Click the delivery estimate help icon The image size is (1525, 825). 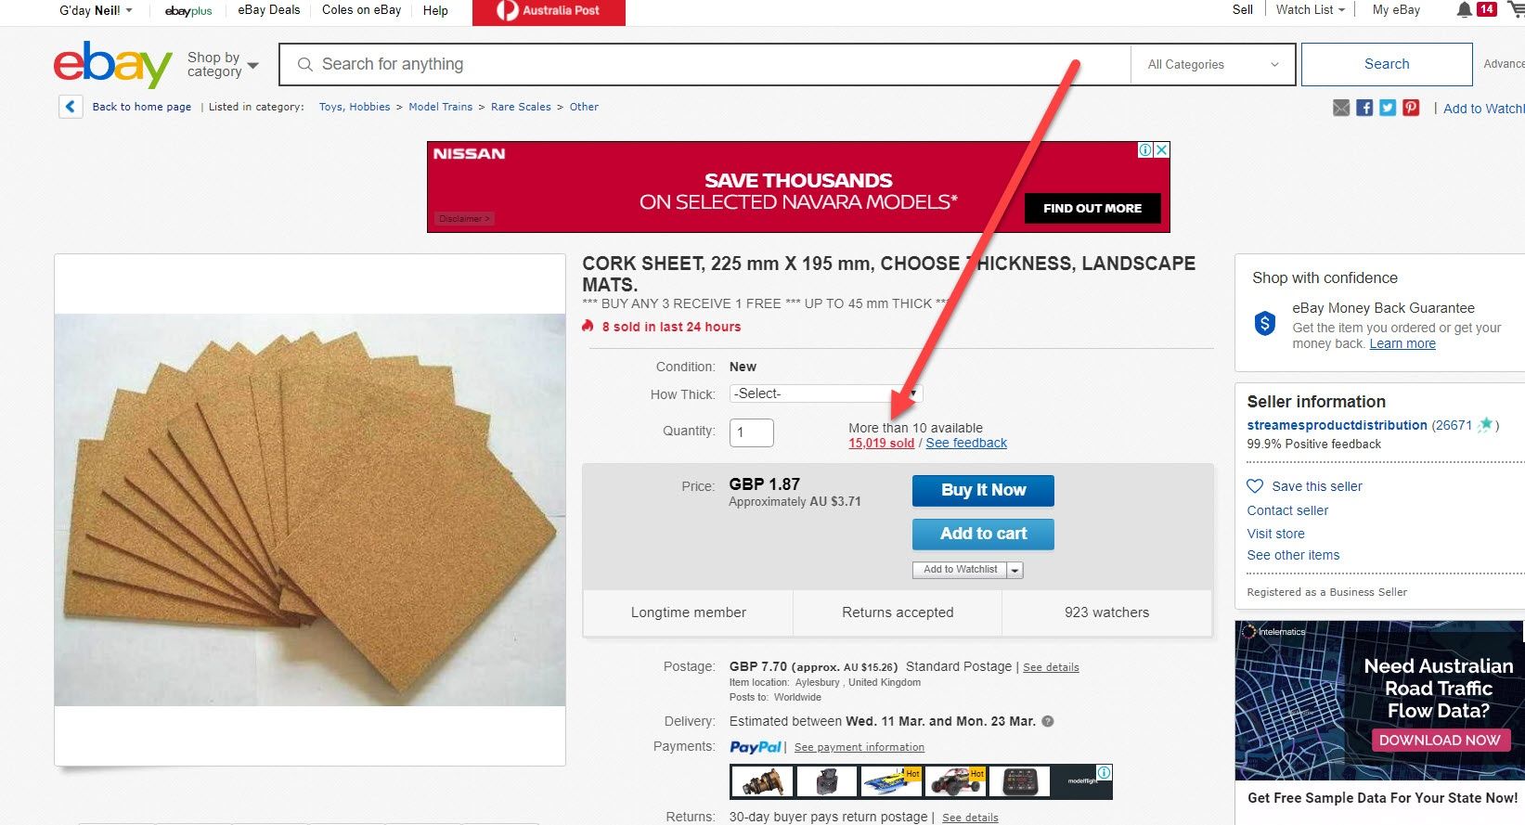tap(1048, 721)
